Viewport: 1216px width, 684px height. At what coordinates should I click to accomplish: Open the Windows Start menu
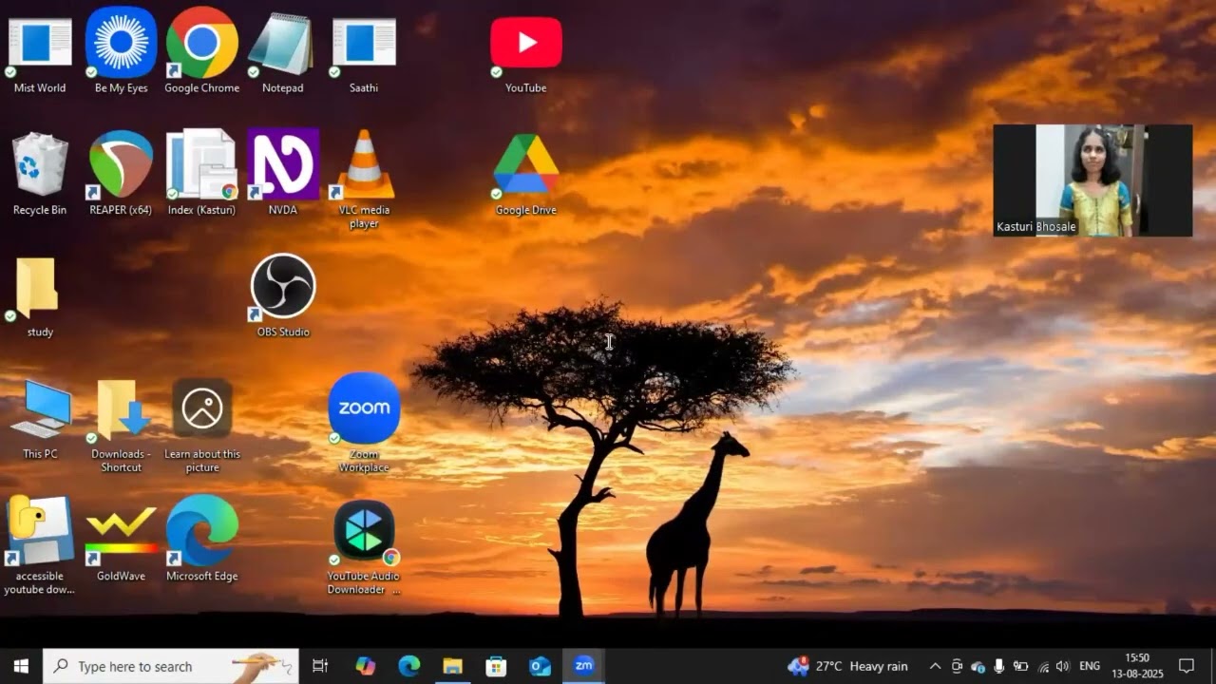[21, 666]
